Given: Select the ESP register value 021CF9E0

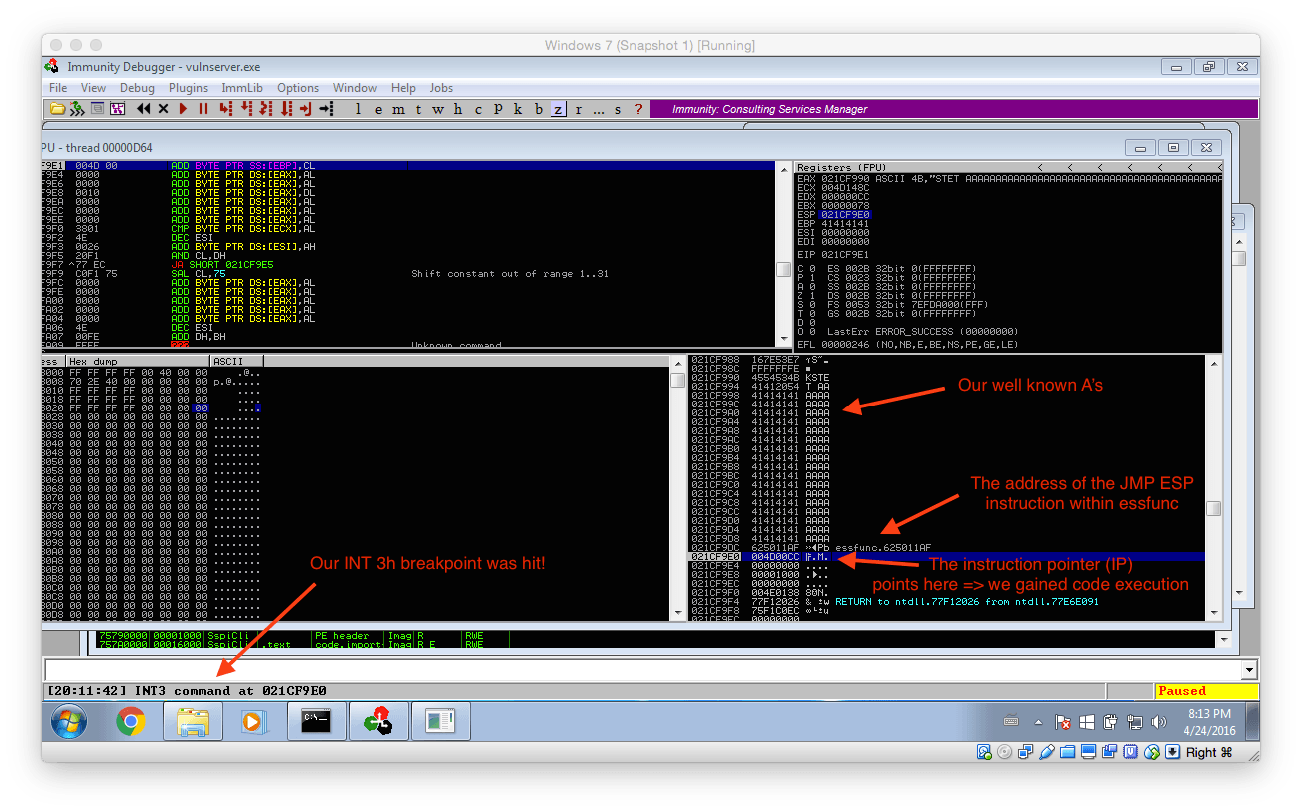Looking at the screenshot, I should (x=845, y=214).
